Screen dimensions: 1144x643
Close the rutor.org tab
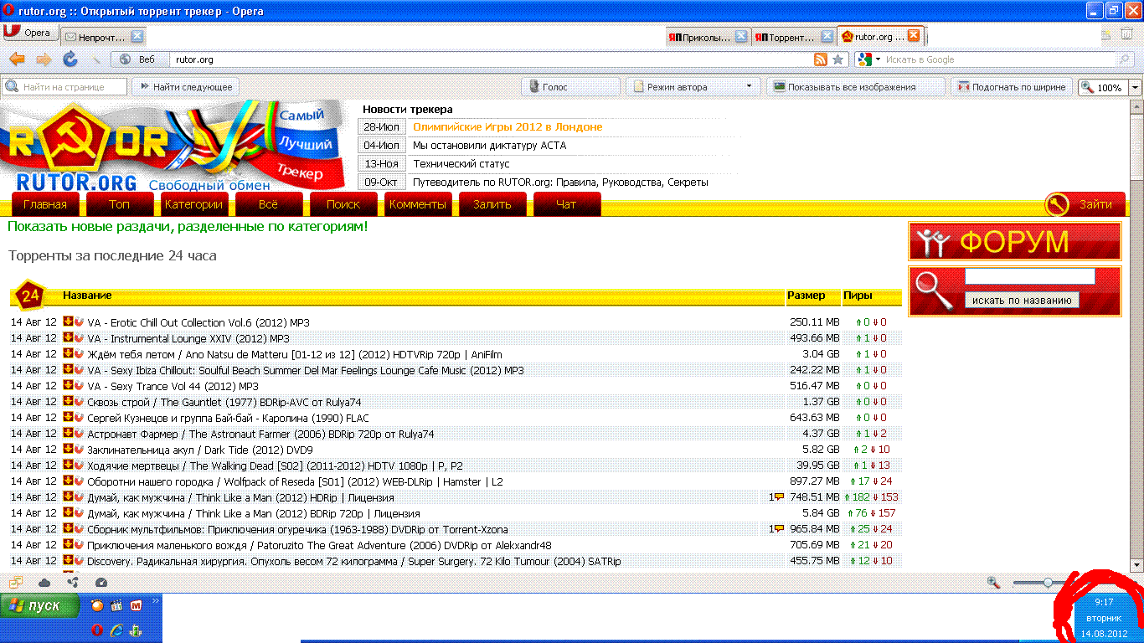click(x=914, y=36)
